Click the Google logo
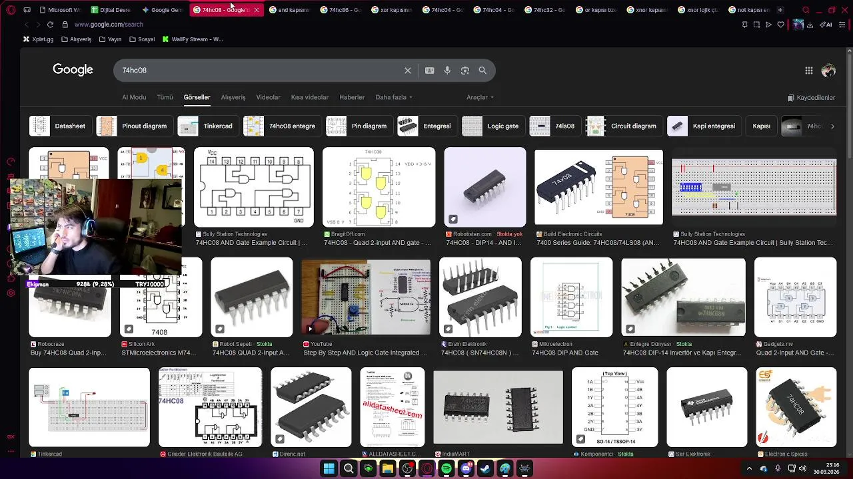The height and width of the screenshot is (479, 853). pyautogui.click(x=73, y=70)
